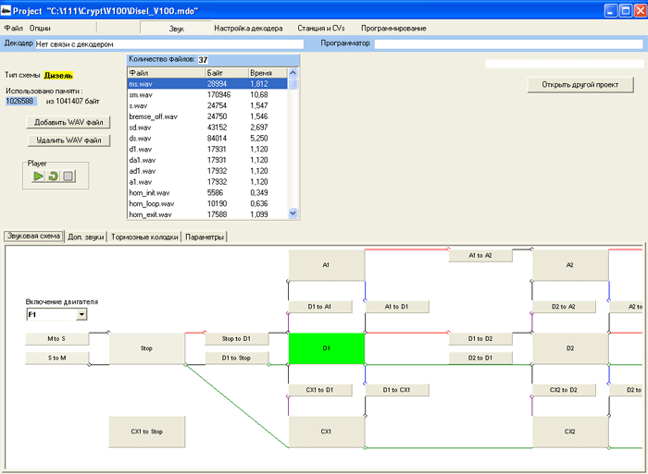Image resolution: width=648 pixels, height=474 pixels.
Task: Select ds.wav in the file list
Action: [207, 139]
